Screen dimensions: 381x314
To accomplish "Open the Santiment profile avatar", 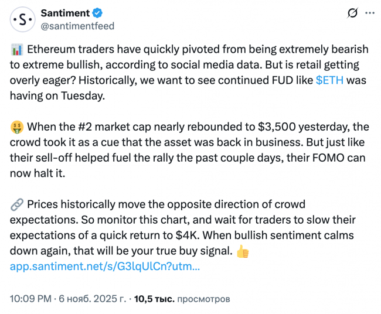I will pos(23,19).
